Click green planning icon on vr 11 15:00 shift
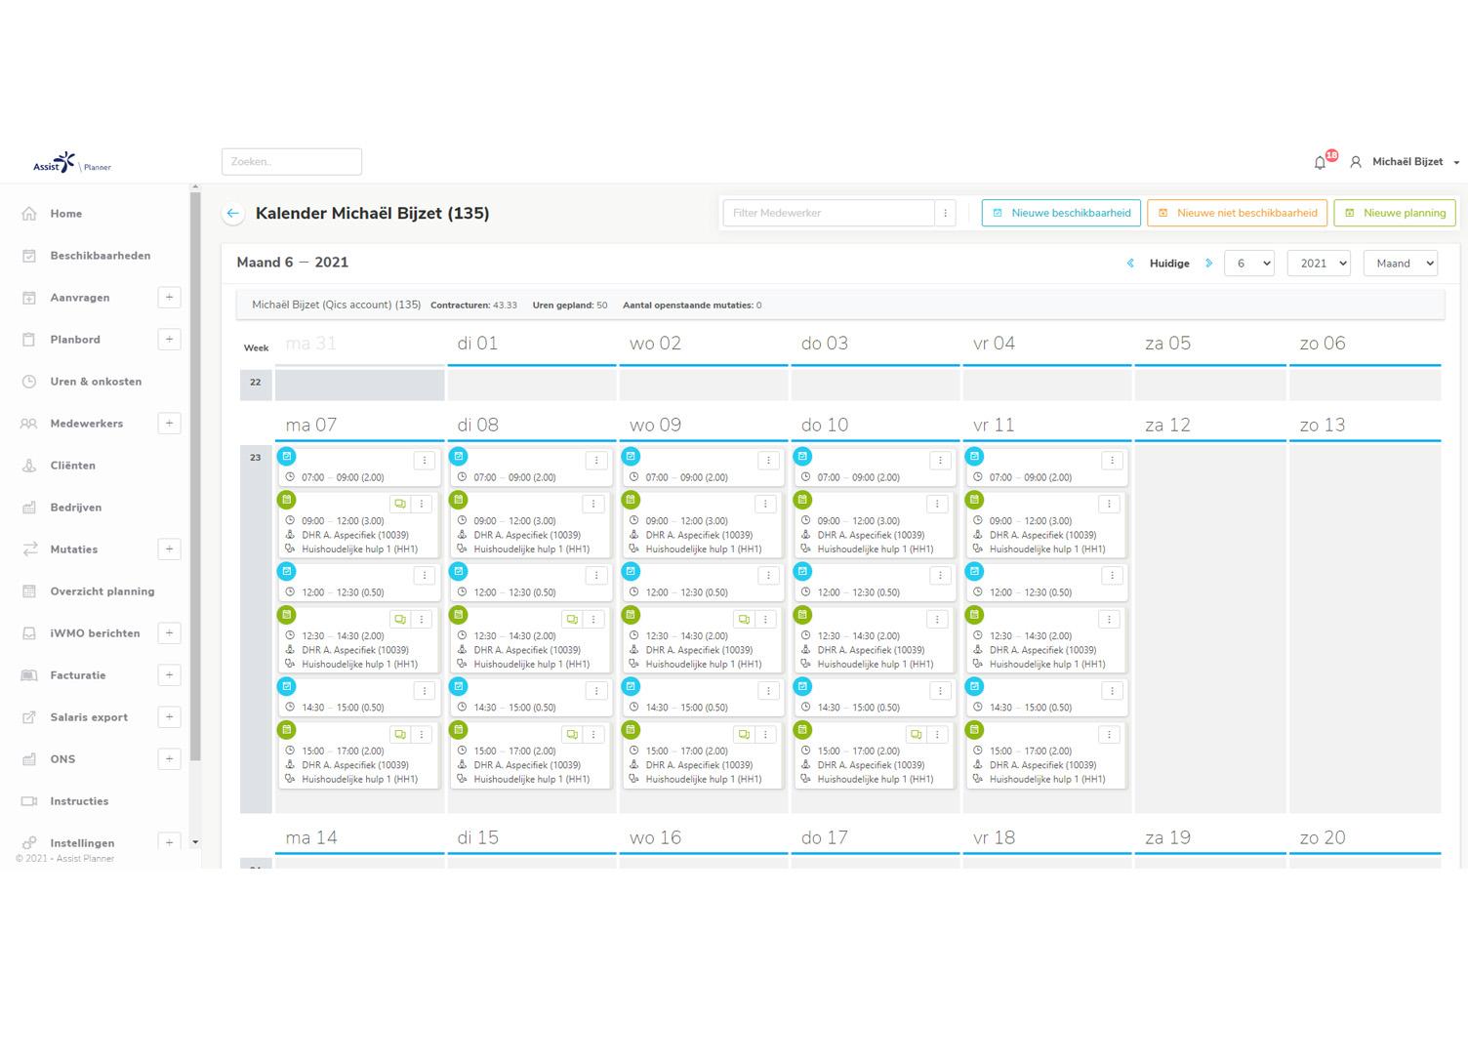Image resolution: width=1468 pixels, height=1057 pixels. pos(974,730)
